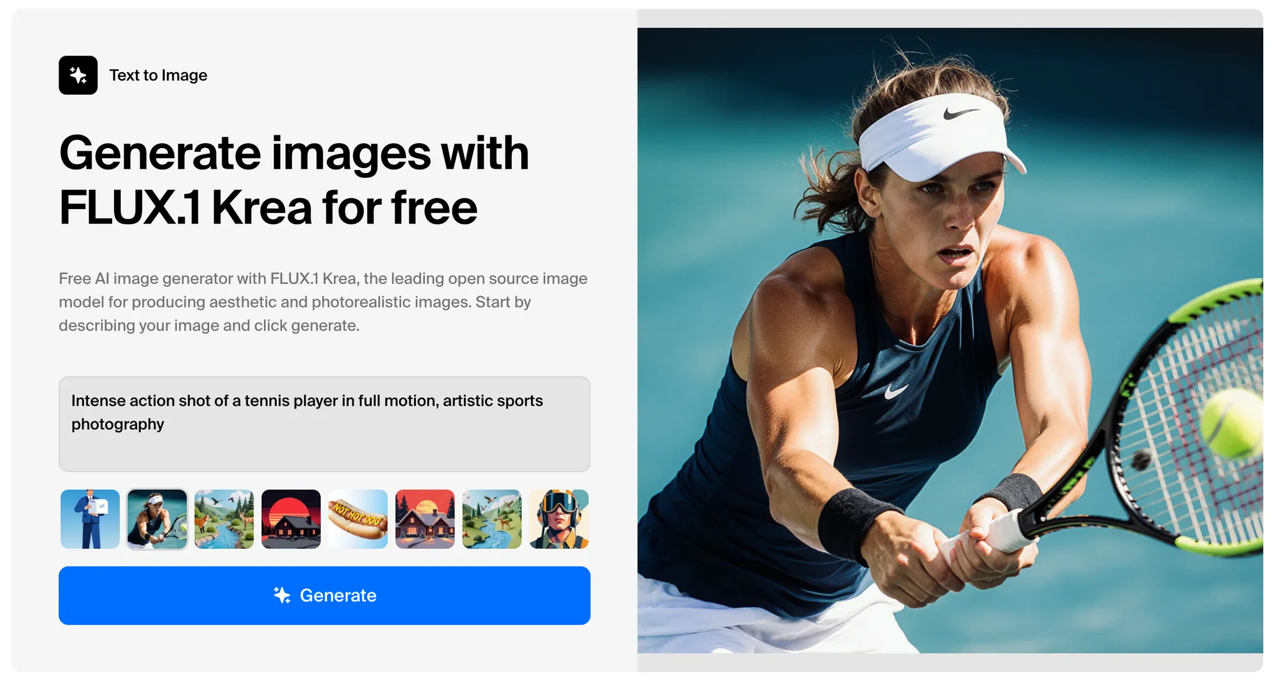Screen dimensions: 1275x687
Task: Click the black Text to Image sparkle icon
Action: click(78, 75)
